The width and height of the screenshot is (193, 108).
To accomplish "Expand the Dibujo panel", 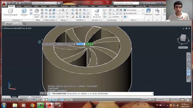I will coord(64,20).
